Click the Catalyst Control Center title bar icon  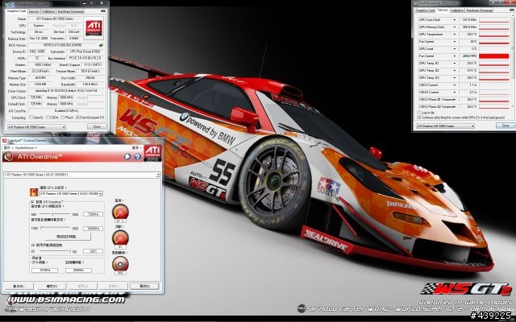pos(5,141)
